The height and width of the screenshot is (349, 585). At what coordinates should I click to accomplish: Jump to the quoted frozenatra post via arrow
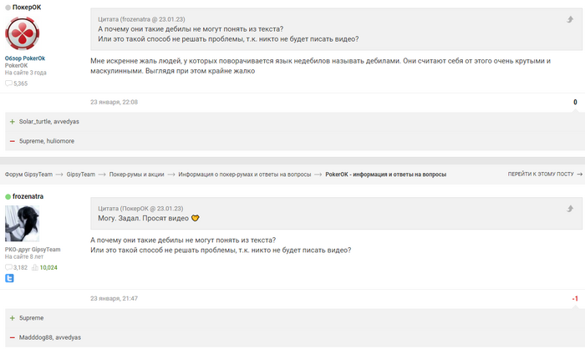[x=569, y=18]
